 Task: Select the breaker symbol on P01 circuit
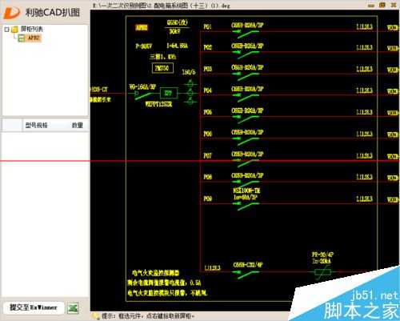[x=246, y=34]
